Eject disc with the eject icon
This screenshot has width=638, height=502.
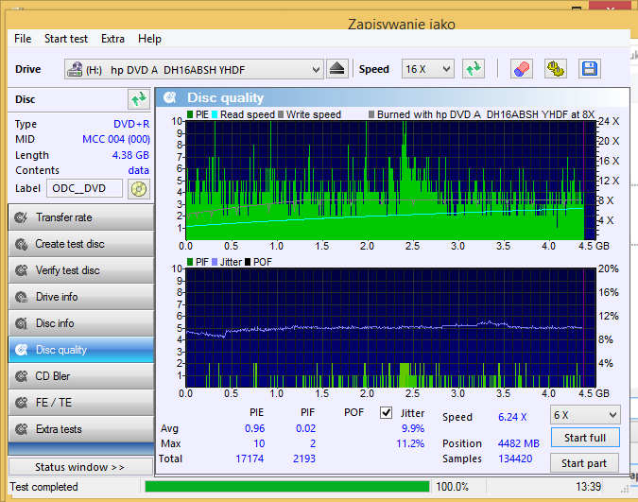point(336,69)
